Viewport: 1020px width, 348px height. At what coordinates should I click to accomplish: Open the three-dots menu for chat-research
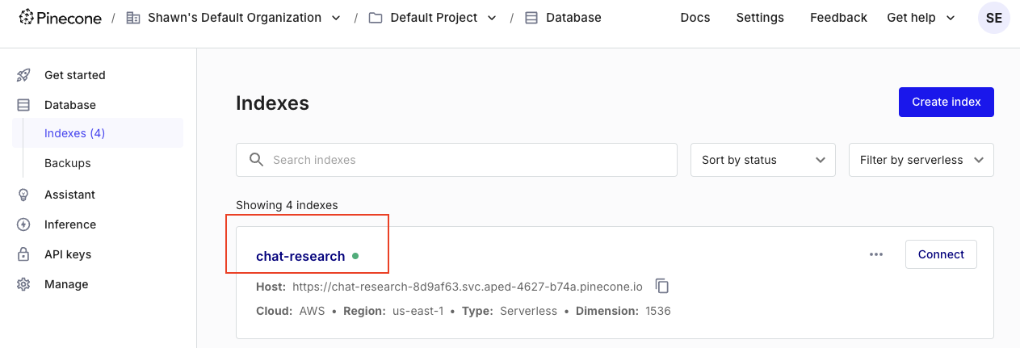[876, 254]
